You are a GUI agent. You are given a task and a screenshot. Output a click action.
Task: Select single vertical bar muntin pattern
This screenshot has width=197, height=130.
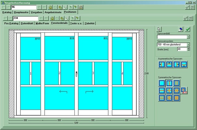click(x=169, y=83)
